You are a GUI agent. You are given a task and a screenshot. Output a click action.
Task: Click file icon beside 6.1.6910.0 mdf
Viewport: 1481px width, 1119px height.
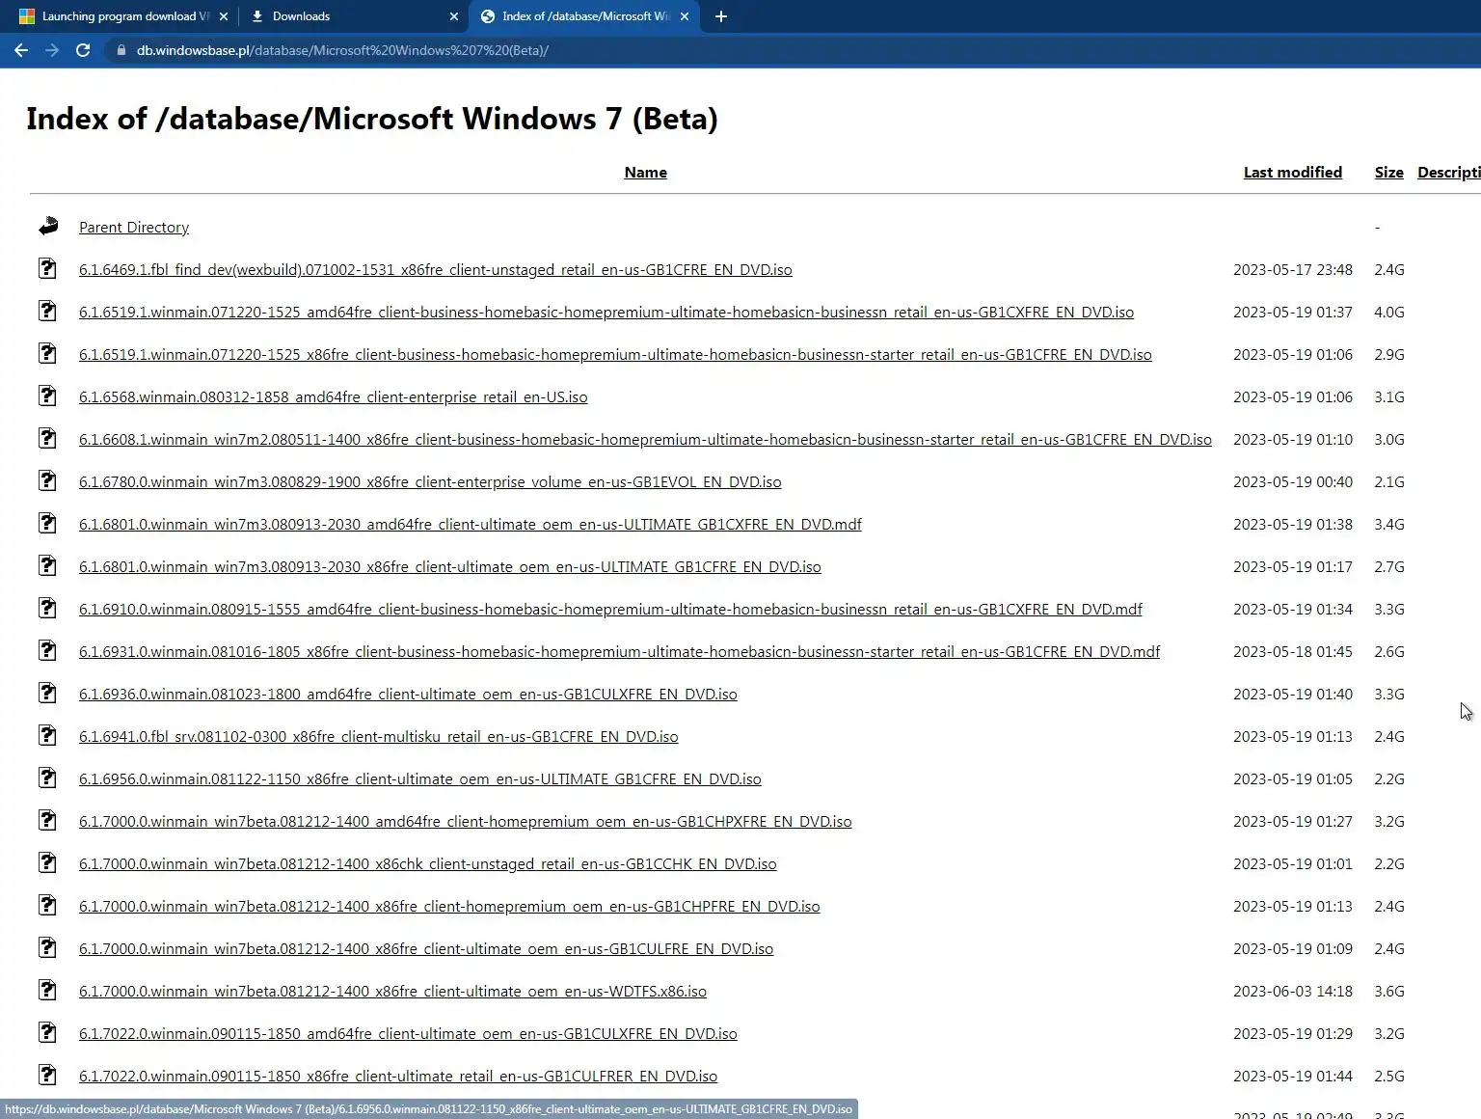[x=47, y=608]
